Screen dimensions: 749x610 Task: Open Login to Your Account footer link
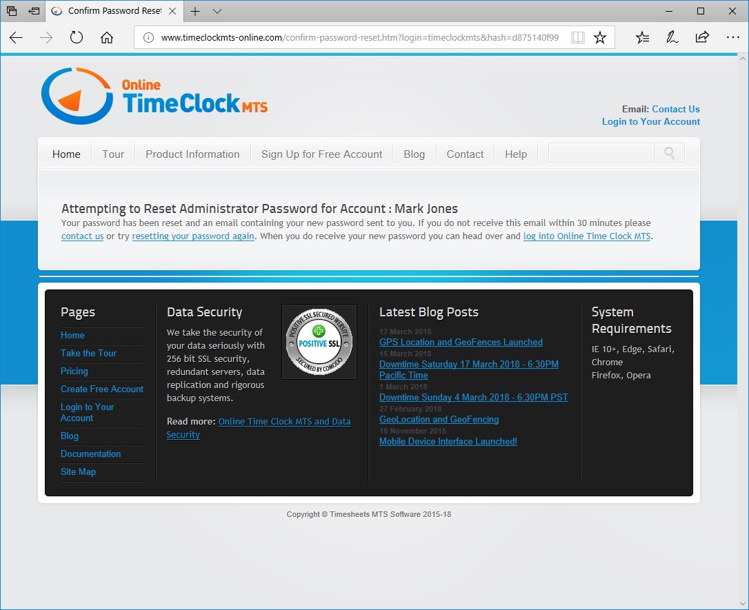coord(87,412)
